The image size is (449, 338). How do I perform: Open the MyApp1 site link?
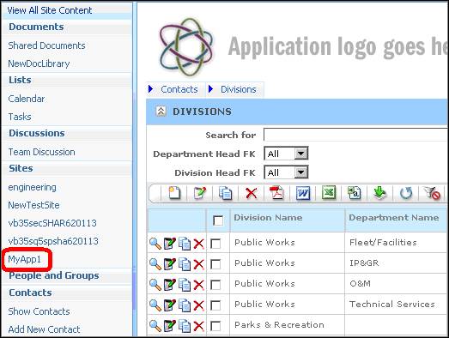click(24, 259)
